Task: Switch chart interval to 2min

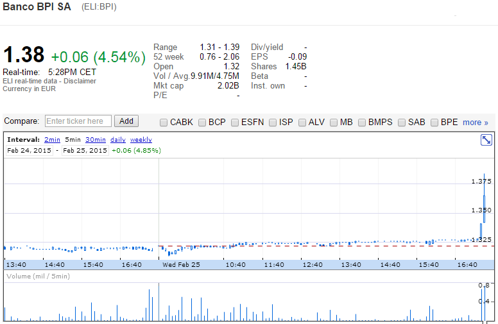Action: click(x=52, y=139)
